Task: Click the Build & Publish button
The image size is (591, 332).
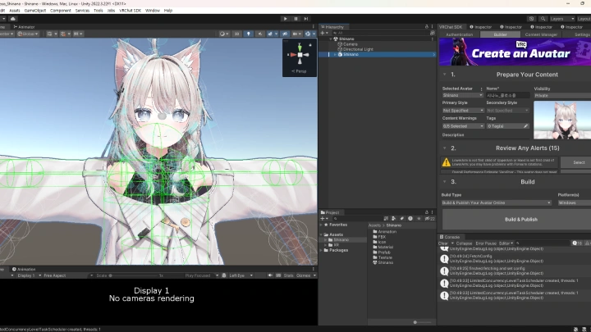Action: pyautogui.click(x=520, y=220)
